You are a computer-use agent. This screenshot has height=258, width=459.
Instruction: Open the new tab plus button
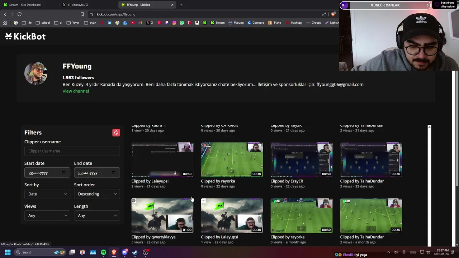click(181, 5)
